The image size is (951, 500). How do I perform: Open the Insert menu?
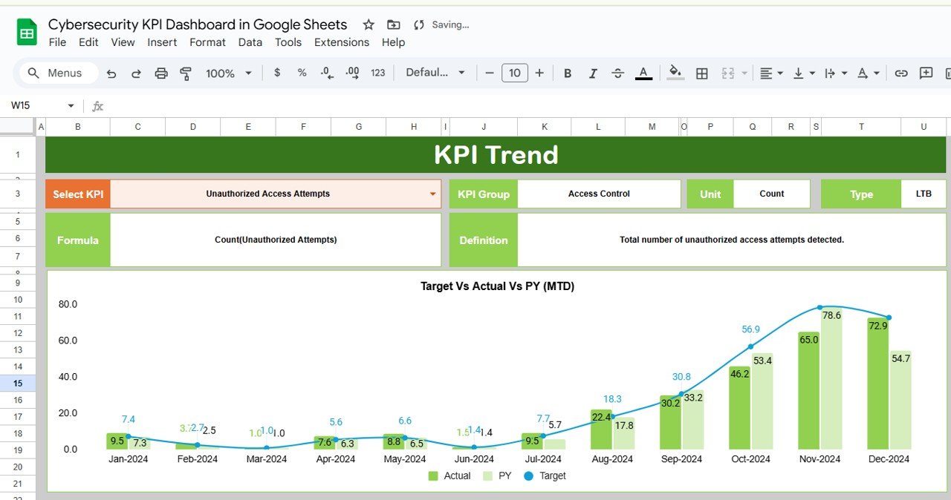coord(162,42)
